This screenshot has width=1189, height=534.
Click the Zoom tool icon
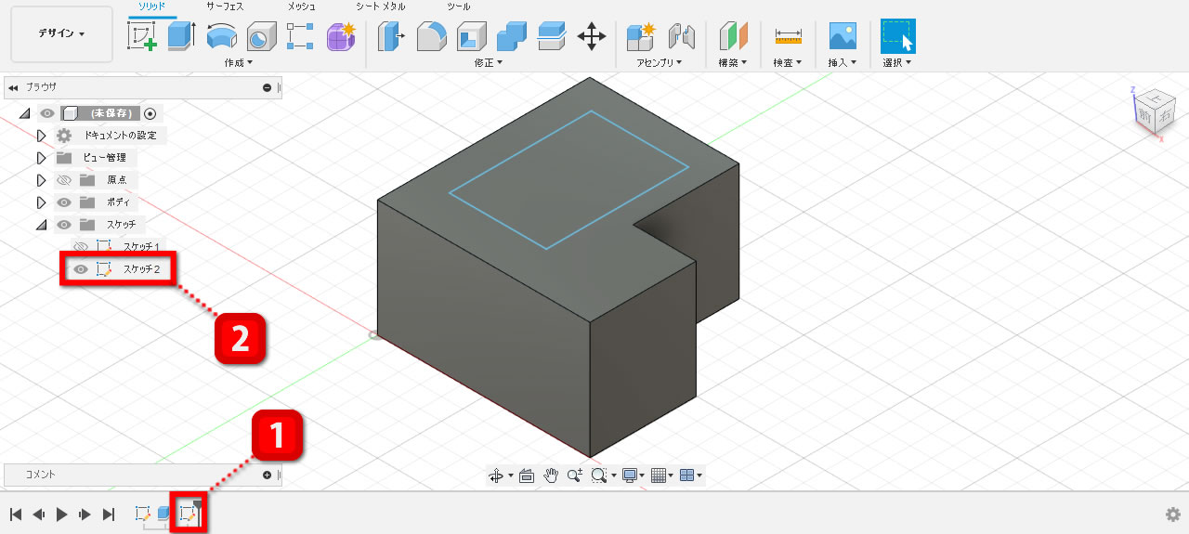click(x=575, y=475)
